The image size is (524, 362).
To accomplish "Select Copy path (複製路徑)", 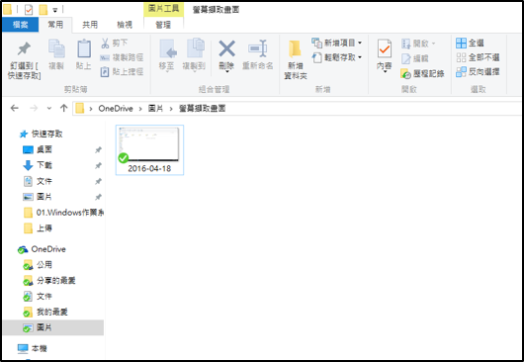I will 122,57.
